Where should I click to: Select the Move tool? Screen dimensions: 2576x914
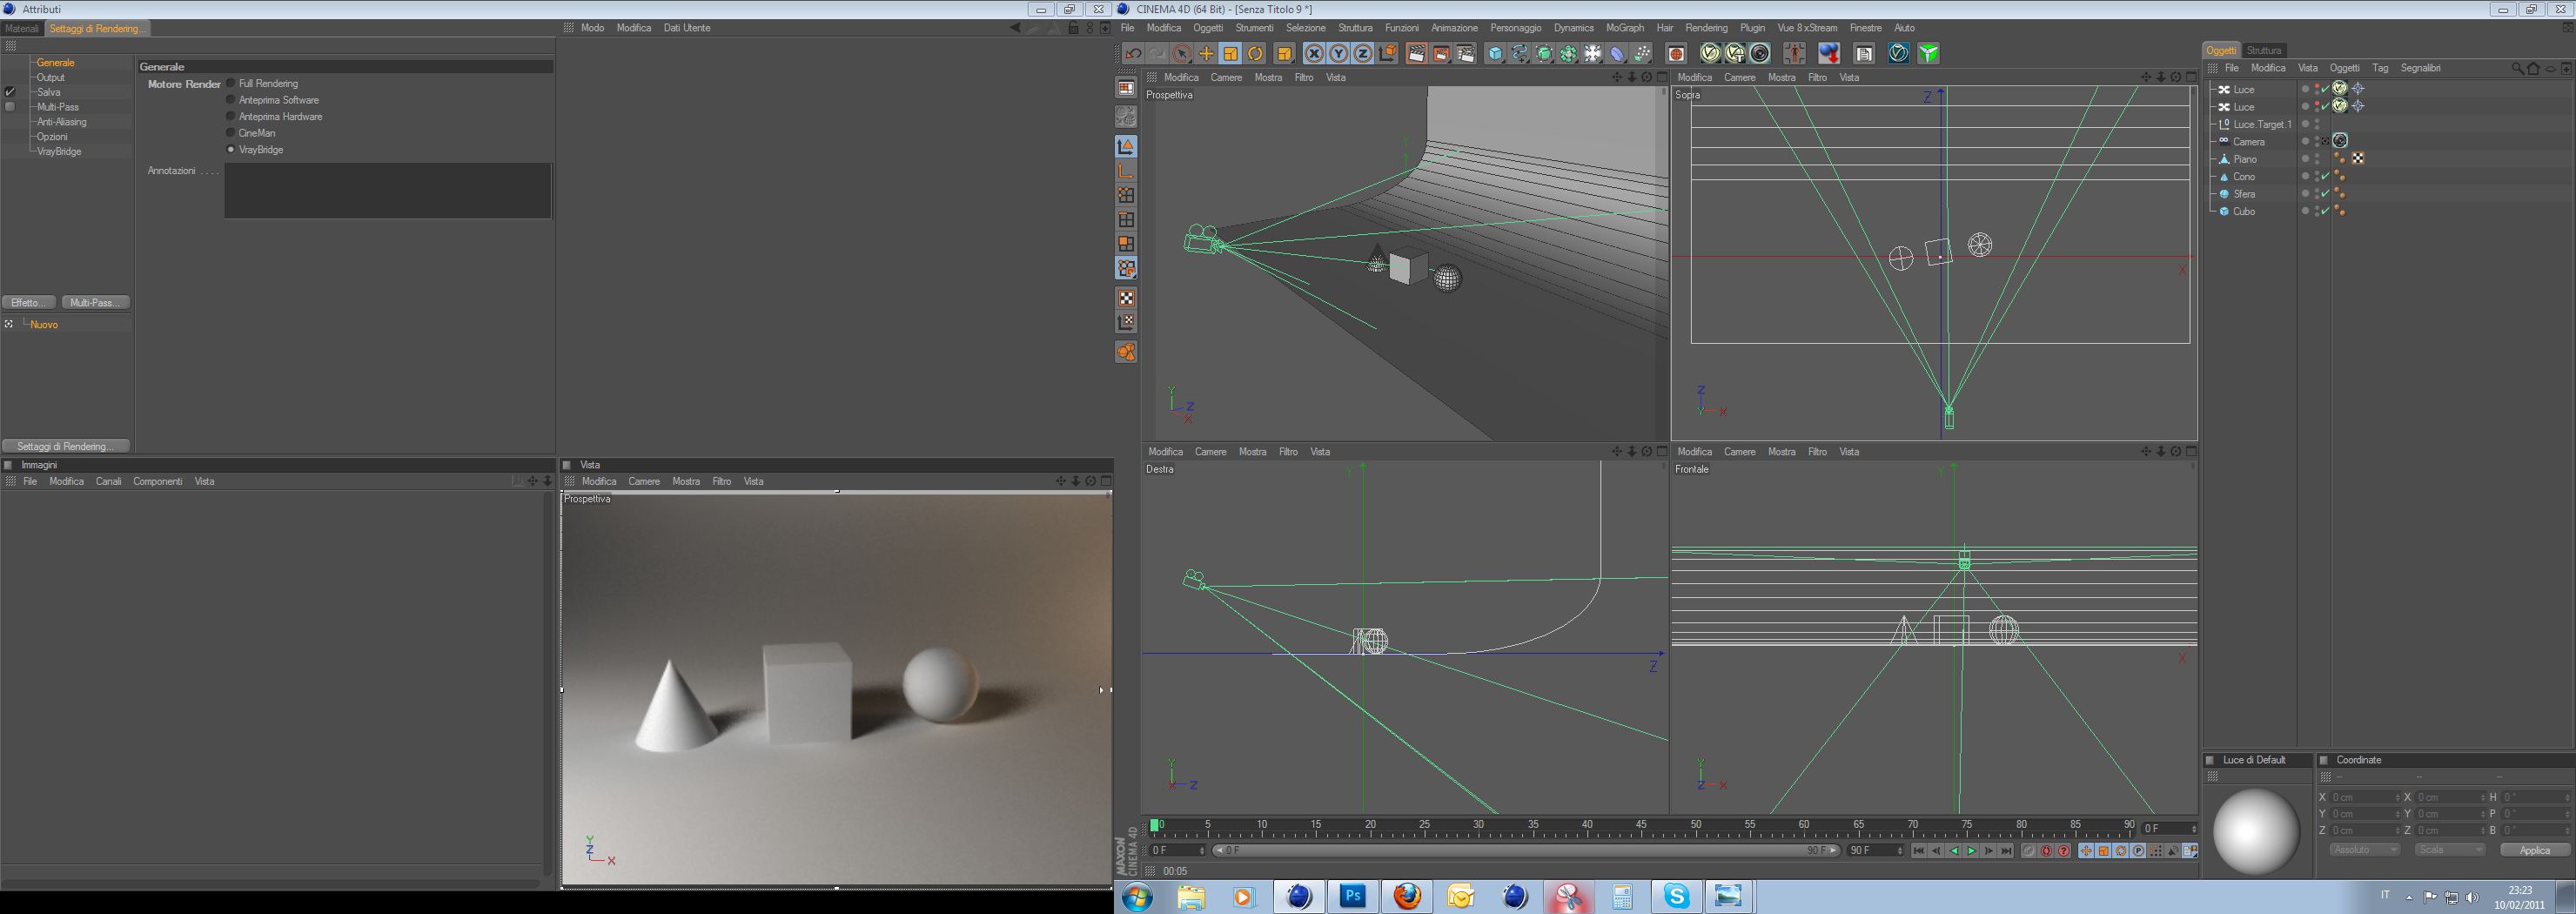click(x=1206, y=54)
